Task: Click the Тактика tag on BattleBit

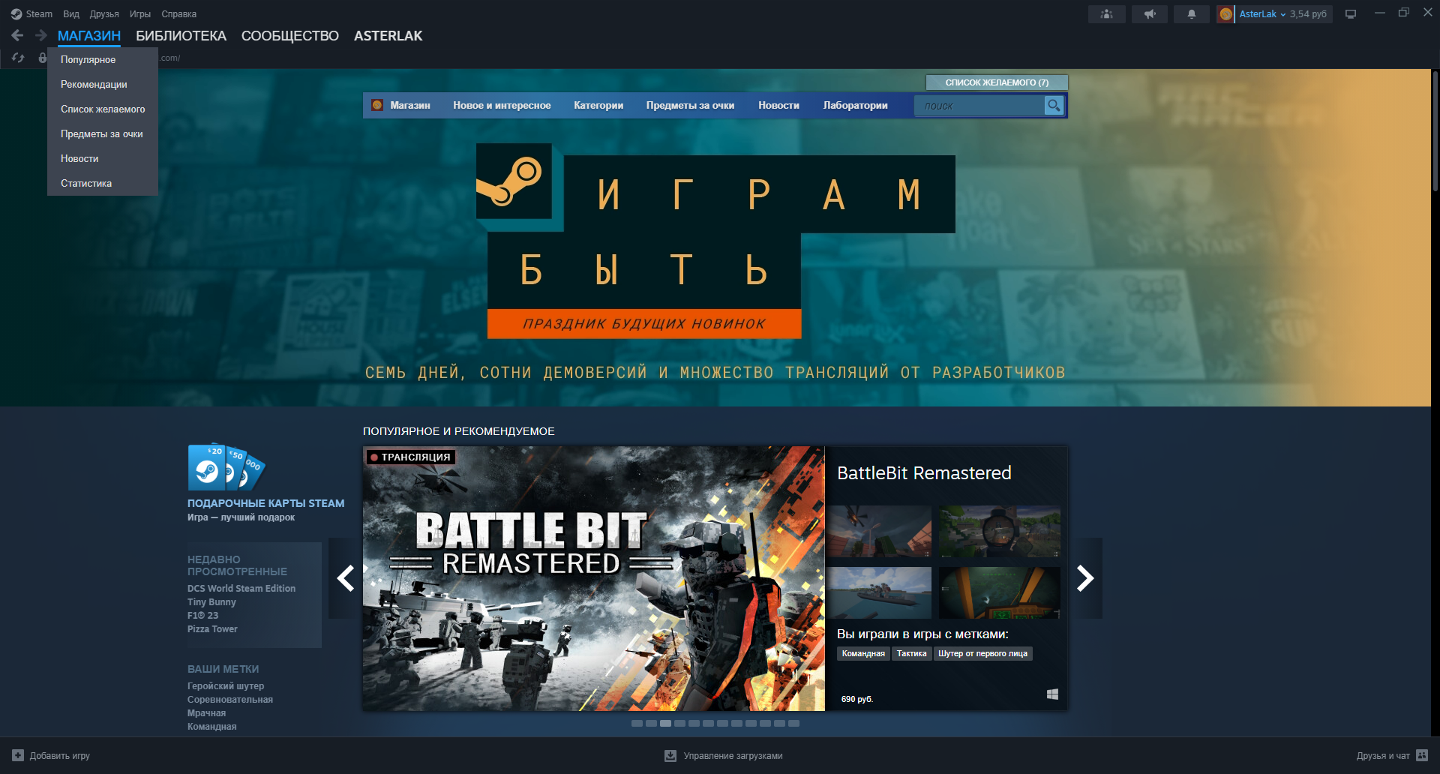Action: tap(911, 654)
